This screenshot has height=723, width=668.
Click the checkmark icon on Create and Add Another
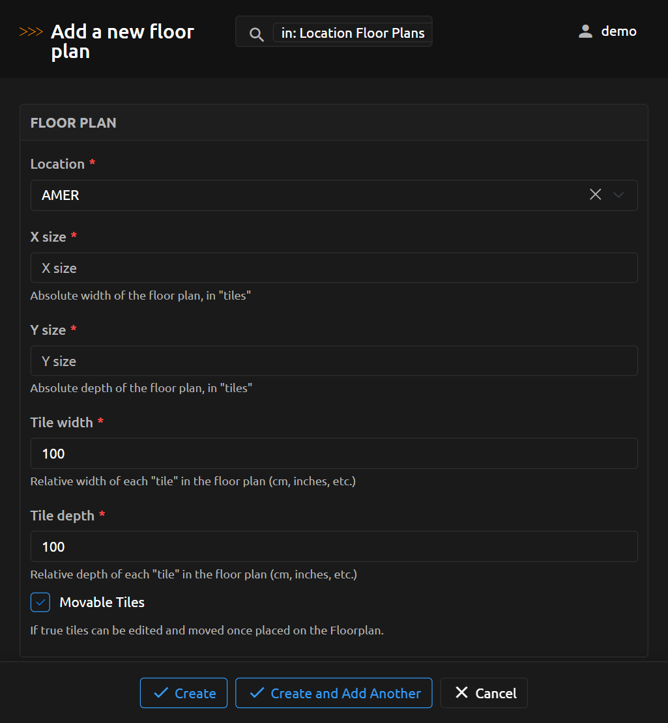[x=257, y=693]
